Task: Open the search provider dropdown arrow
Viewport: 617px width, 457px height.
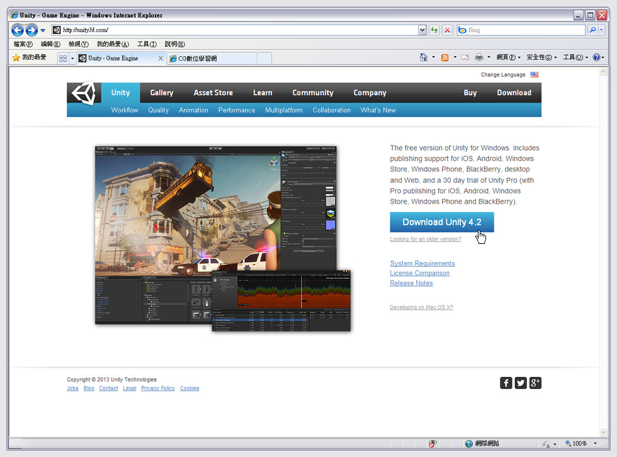Action: pyautogui.click(x=601, y=30)
